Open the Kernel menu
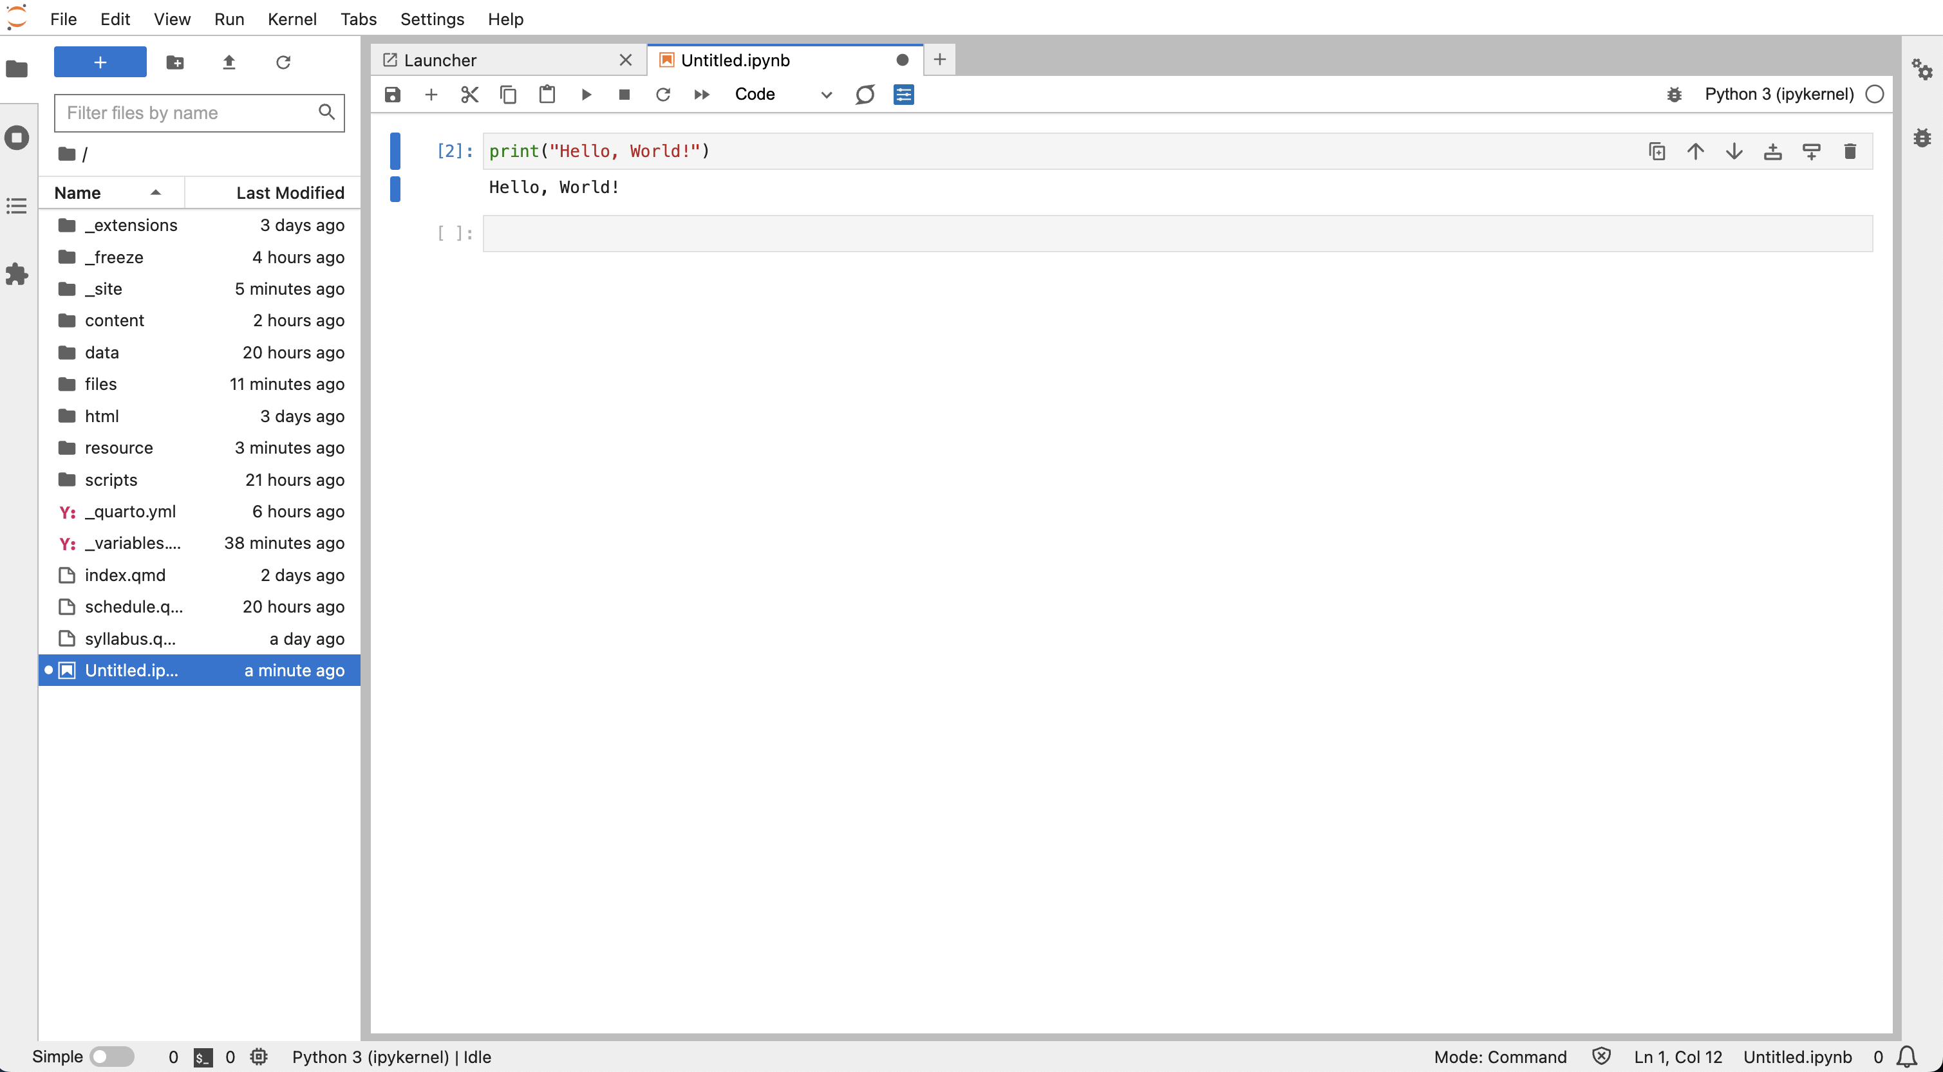 pos(291,19)
